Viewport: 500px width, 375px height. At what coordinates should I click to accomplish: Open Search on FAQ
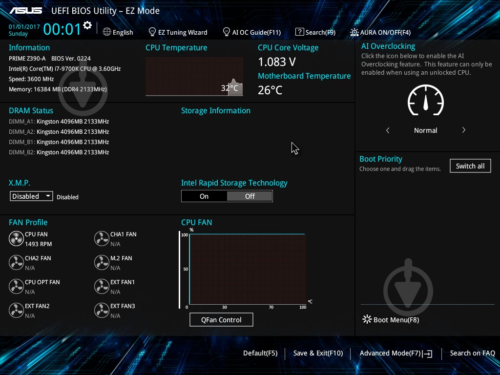tap(472, 353)
